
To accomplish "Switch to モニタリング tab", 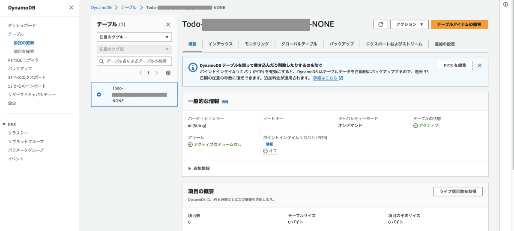I will pyautogui.click(x=257, y=44).
